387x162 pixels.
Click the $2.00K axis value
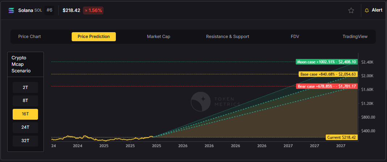(367, 76)
